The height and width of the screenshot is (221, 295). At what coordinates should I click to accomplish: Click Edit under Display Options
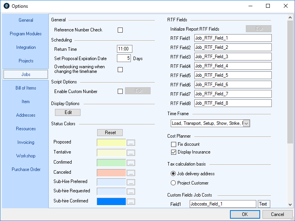68,112
